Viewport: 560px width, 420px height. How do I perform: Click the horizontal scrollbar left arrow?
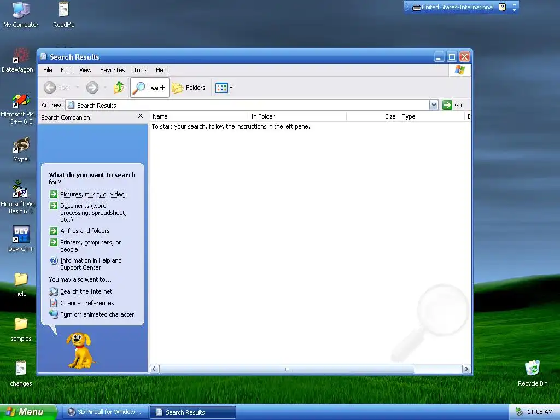coord(154,369)
